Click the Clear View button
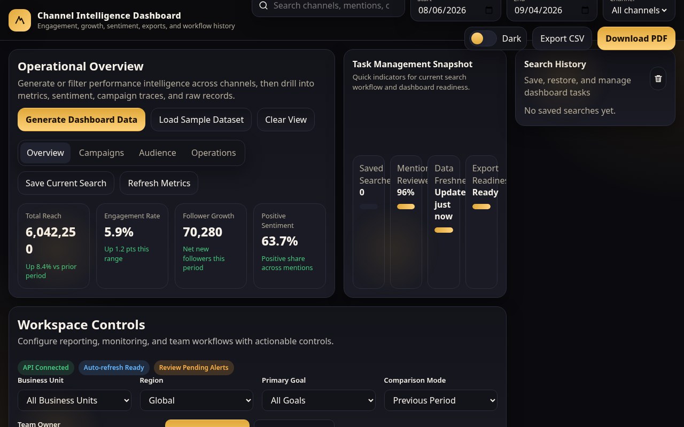The height and width of the screenshot is (427, 684). click(x=286, y=120)
